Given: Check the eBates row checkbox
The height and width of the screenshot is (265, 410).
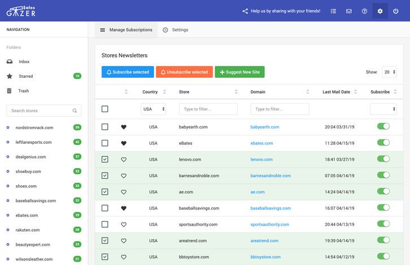Looking at the screenshot, I should [x=105, y=143].
